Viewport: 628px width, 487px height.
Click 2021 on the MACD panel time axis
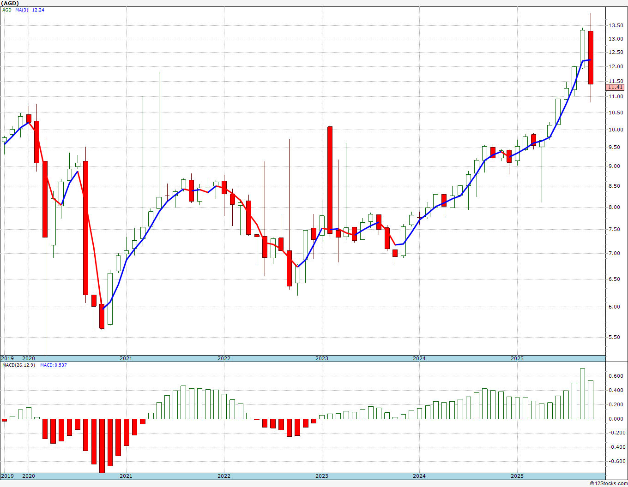pos(126,476)
